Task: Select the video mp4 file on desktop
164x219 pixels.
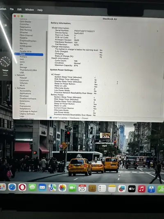Action: (x=105, y=140)
